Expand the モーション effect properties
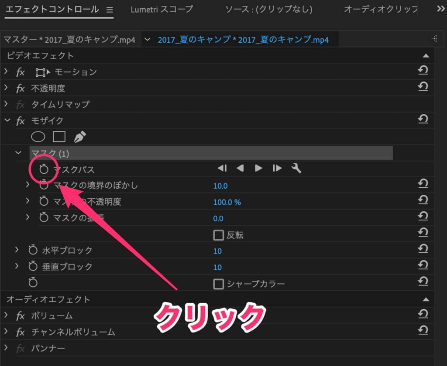This screenshot has height=366, width=447. (x=6, y=71)
